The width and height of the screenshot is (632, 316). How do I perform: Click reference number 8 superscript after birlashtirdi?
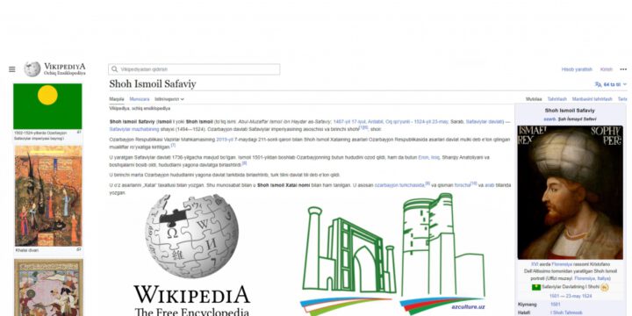(x=244, y=163)
